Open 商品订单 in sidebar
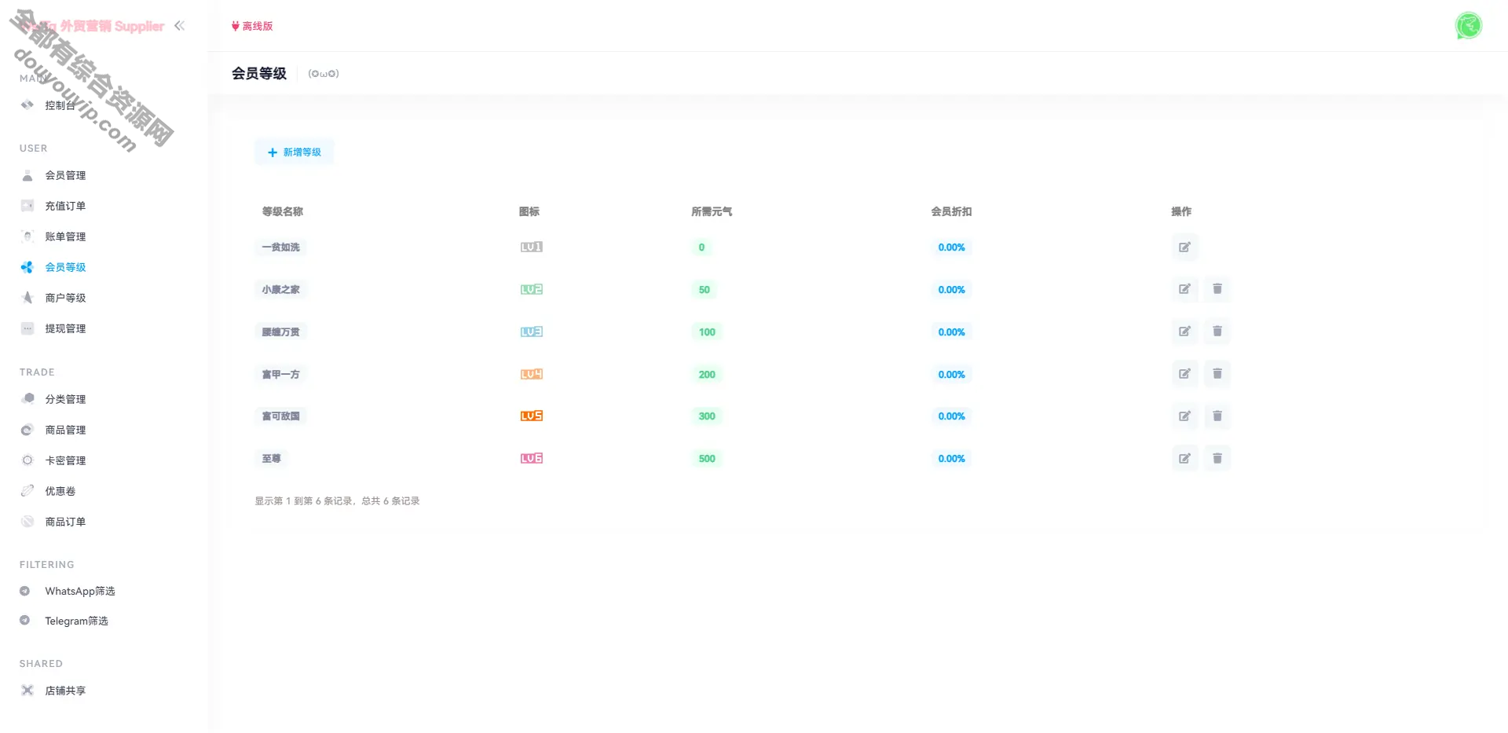1508x733 pixels. (65, 522)
